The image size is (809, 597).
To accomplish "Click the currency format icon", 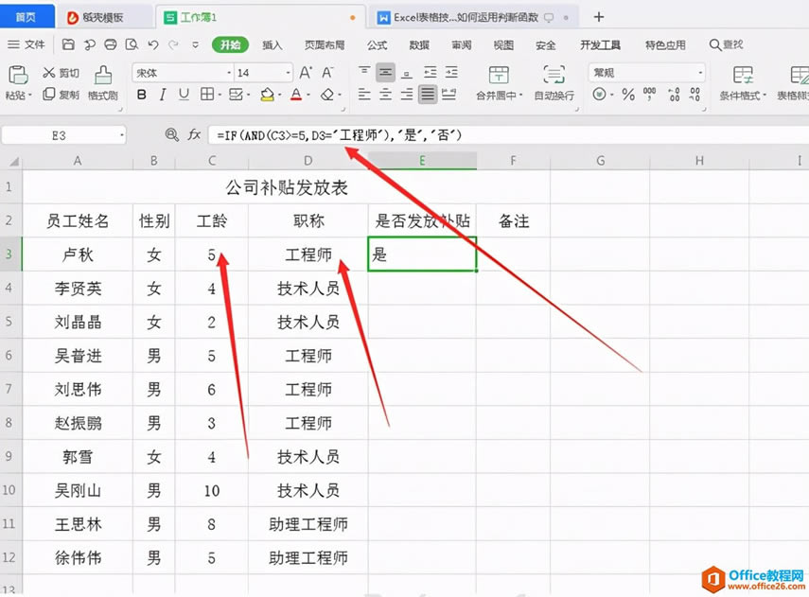I will 599,95.
